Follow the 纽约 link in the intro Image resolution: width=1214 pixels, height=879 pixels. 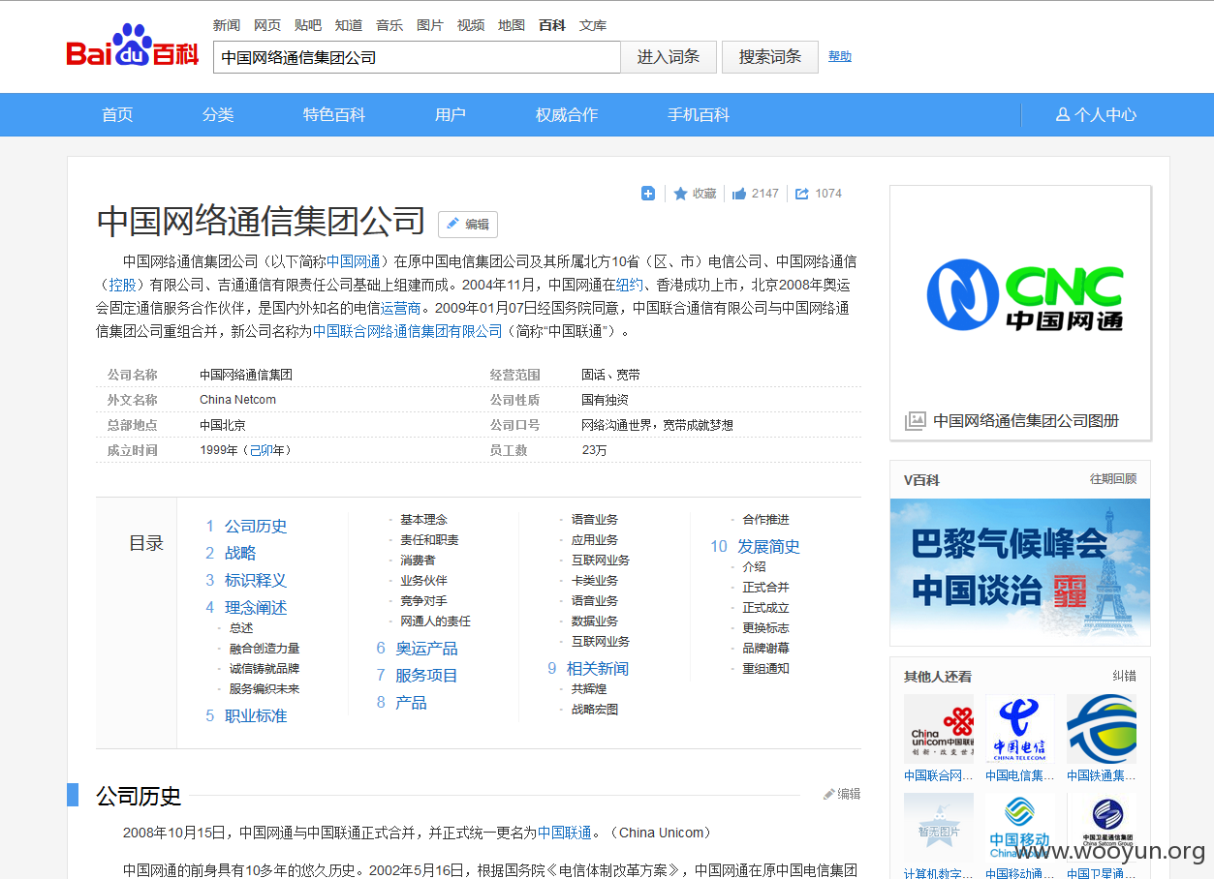coord(630,285)
